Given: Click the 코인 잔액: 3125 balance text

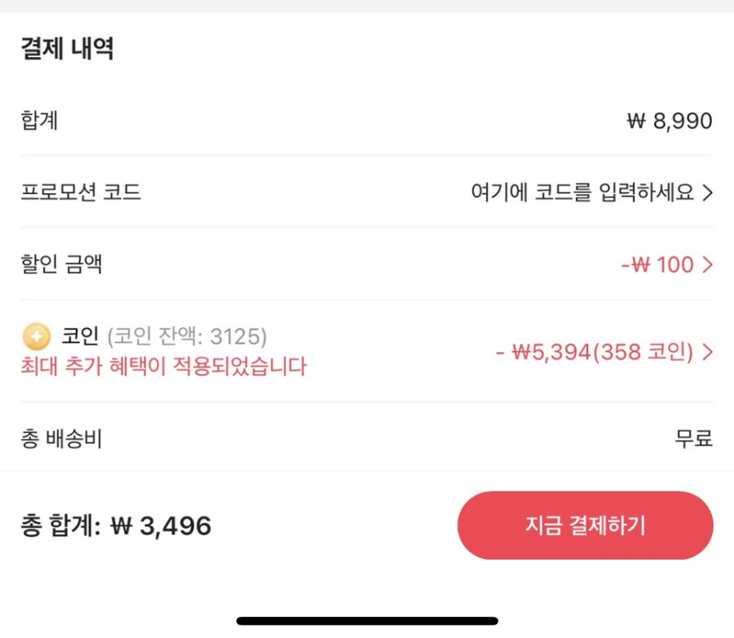Looking at the screenshot, I should [x=187, y=336].
